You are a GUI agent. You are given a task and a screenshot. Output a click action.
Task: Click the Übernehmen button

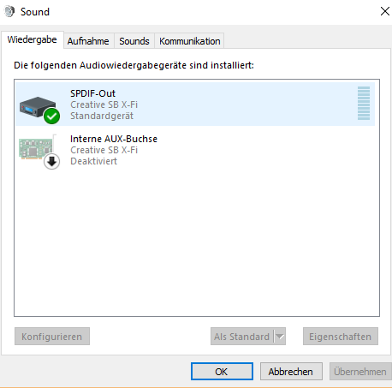(x=360, y=372)
